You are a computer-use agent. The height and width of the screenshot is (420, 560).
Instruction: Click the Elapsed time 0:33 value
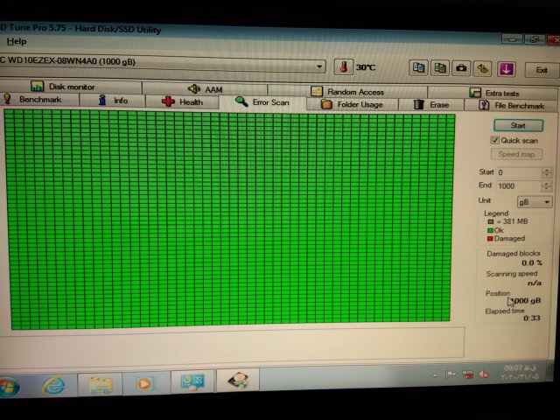tap(532, 318)
